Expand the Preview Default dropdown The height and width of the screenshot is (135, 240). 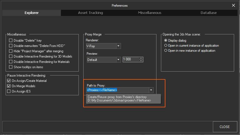(x=118, y=60)
